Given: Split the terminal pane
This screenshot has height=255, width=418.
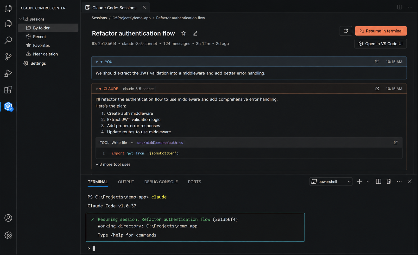Looking at the screenshot, I should pyautogui.click(x=378, y=182).
